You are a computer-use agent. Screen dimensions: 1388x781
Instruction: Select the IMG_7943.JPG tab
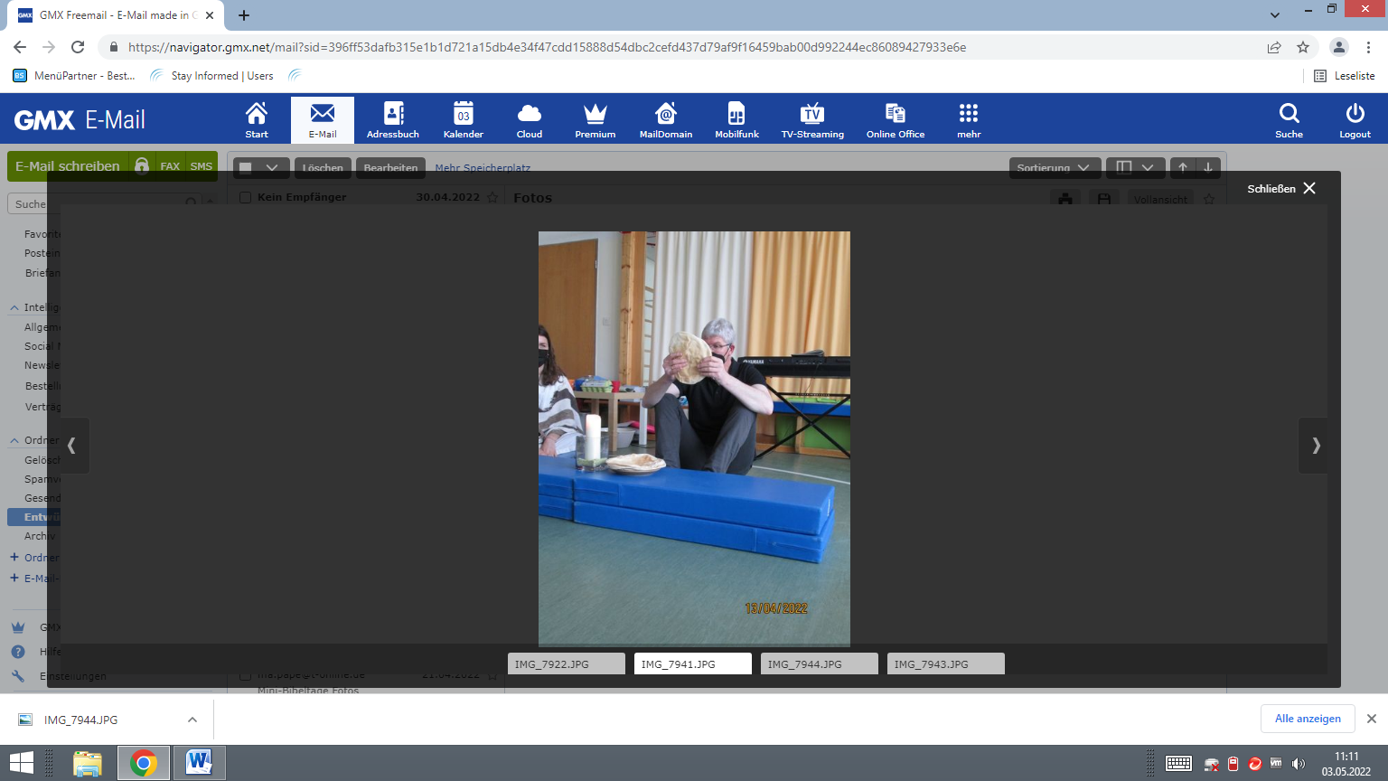point(946,663)
